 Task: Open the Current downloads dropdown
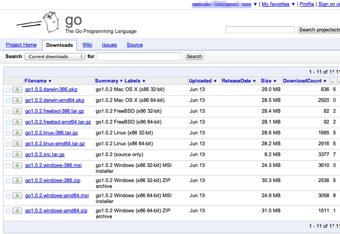click(x=55, y=57)
